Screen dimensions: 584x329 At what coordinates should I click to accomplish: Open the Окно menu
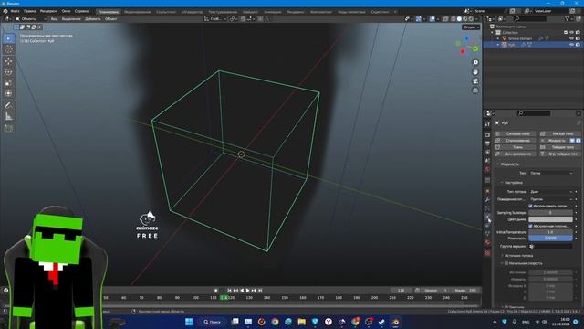click(x=66, y=11)
